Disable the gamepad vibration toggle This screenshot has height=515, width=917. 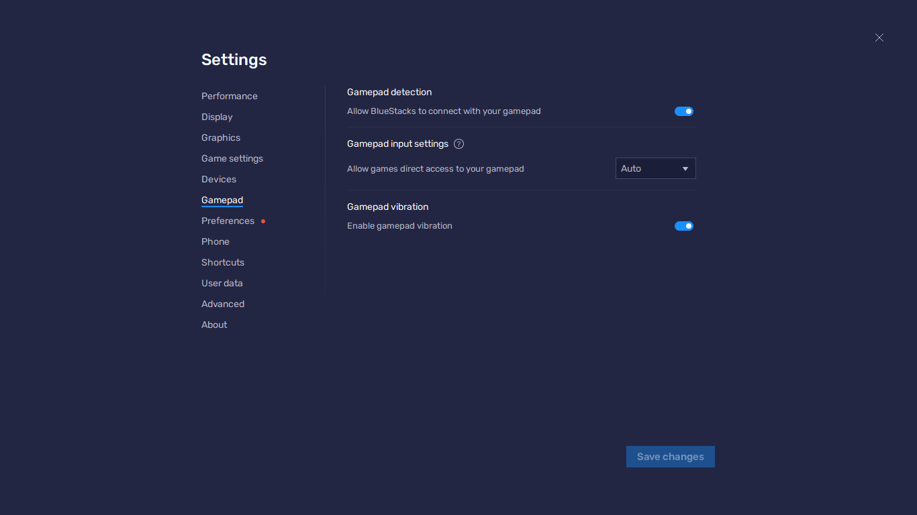684,226
